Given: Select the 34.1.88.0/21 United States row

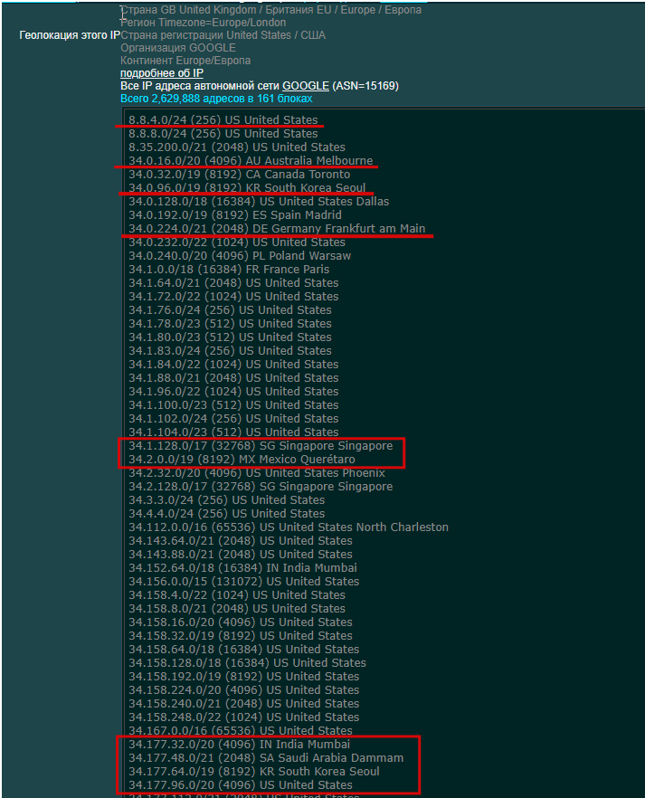Looking at the screenshot, I should point(233,378).
